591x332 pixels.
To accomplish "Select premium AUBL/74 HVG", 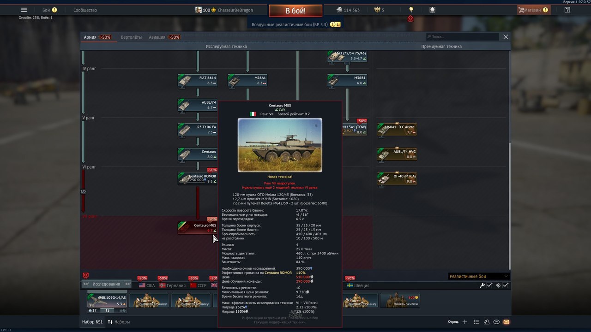I will (397, 154).
